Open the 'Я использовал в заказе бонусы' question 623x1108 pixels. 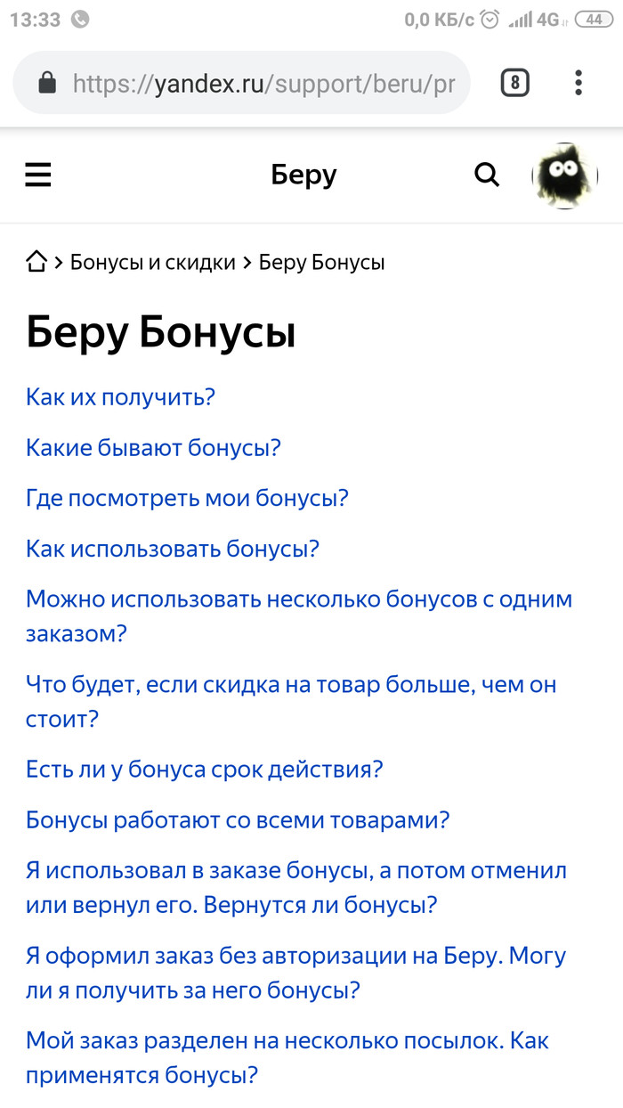click(x=295, y=888)
